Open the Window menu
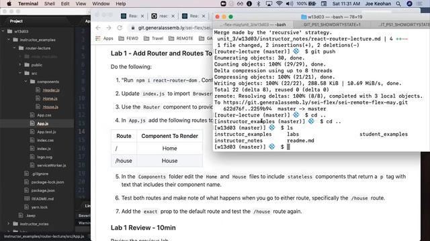 click(101, 3)
